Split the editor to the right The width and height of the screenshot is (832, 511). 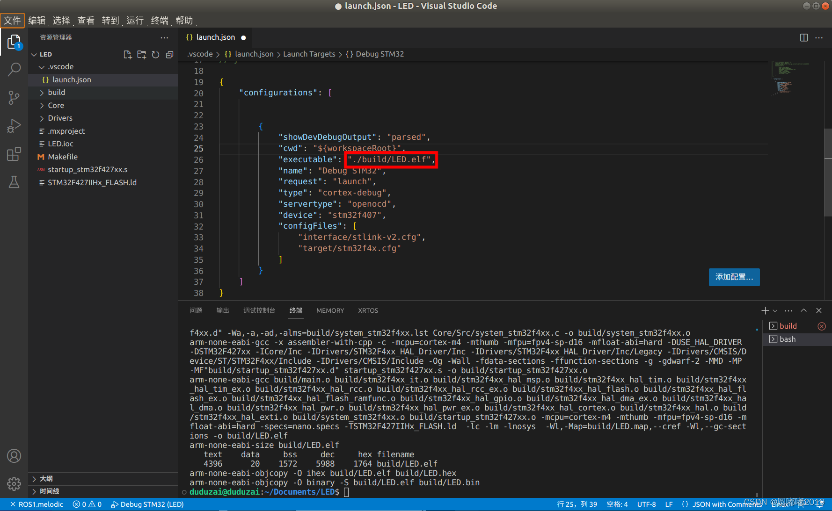pyautogui.click(x=804, y=37)
